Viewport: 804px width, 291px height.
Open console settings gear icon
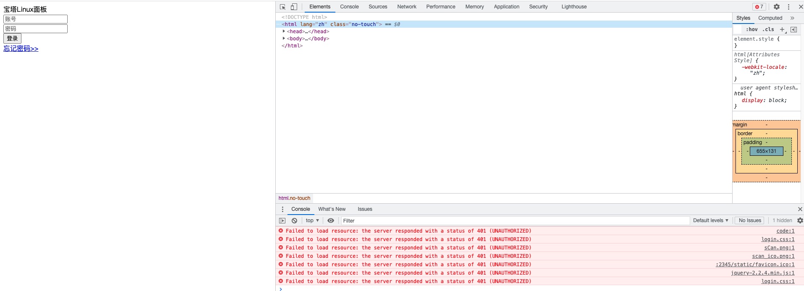coord(800,220)
